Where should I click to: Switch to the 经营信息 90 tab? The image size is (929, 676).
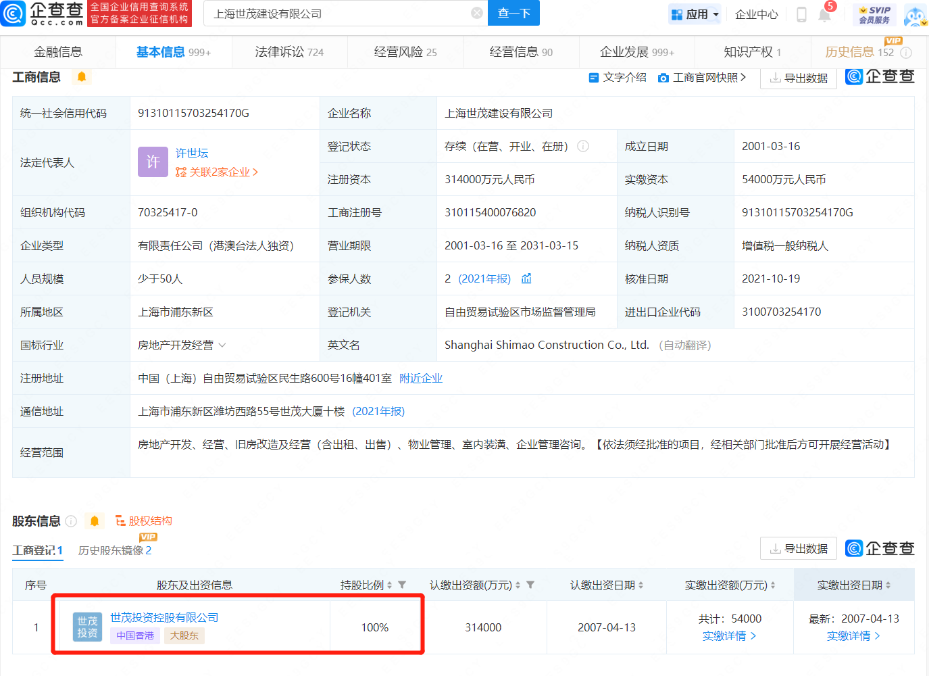(521, 52)
